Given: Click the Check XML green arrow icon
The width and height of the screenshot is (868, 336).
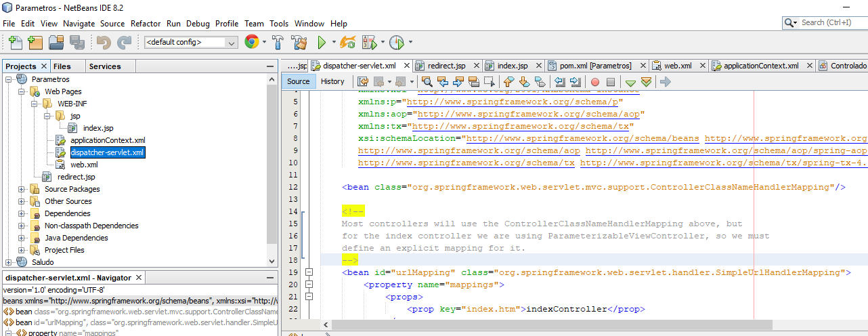Looking at the screenshot, I should pos(630,82).
